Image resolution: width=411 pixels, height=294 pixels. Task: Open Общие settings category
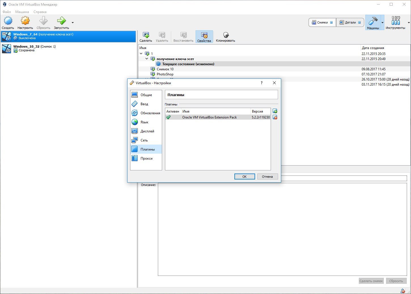[146, 95]
